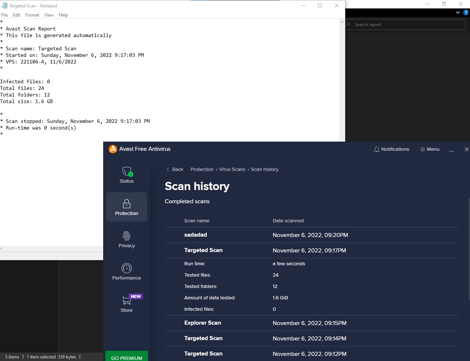The height and width of the screenshot is (361, 470).
Task: Open the Protection section in Avast sidebar
Action: [127, 207]
